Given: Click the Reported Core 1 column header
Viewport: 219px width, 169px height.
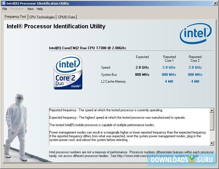Looking at the screenshot, I should [169, 59].
